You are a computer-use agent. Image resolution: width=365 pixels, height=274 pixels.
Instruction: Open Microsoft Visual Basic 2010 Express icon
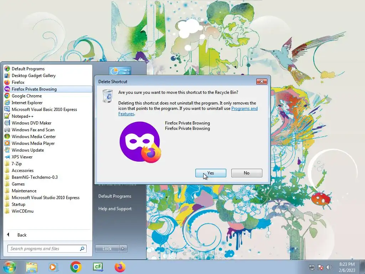point(7,109)
